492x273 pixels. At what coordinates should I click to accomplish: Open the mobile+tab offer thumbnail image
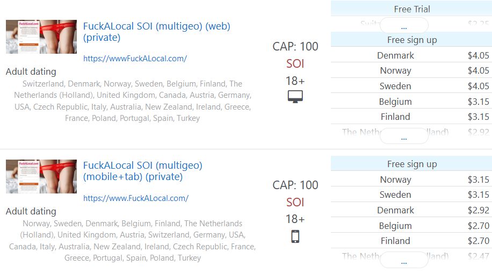[x=41, y=176]
